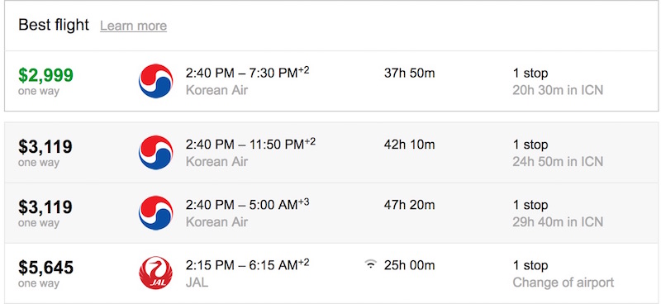Click the JAL airline logo
The image size is (661, 304).
point(155,273)
